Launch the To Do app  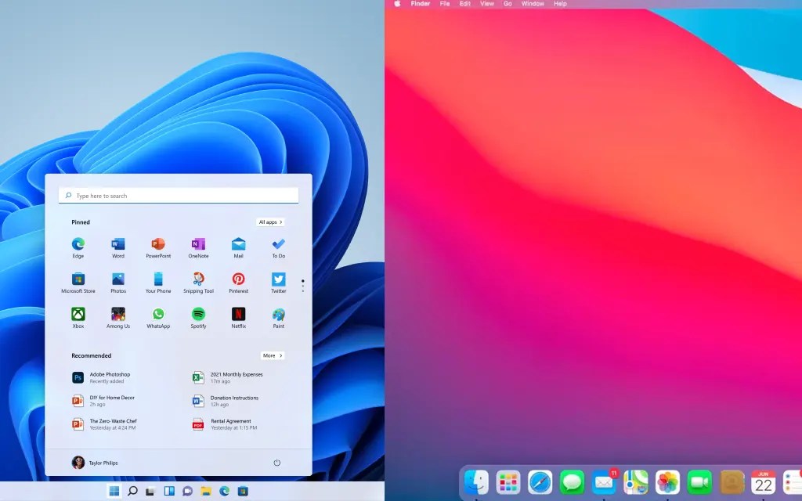tap(279, 247)
